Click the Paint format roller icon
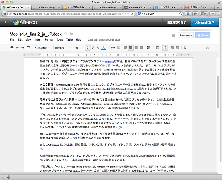Image resolution: width=222 pixels, height=180 pixels. tap(28, 48)
